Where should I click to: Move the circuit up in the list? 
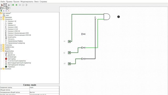pyautogui.click(x=4, y=11)
